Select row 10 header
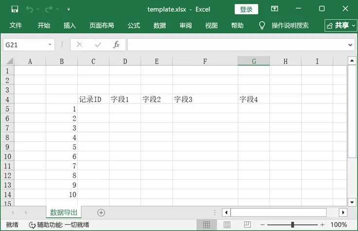Viewport: 358px width, 231px height. click(7, 156)
